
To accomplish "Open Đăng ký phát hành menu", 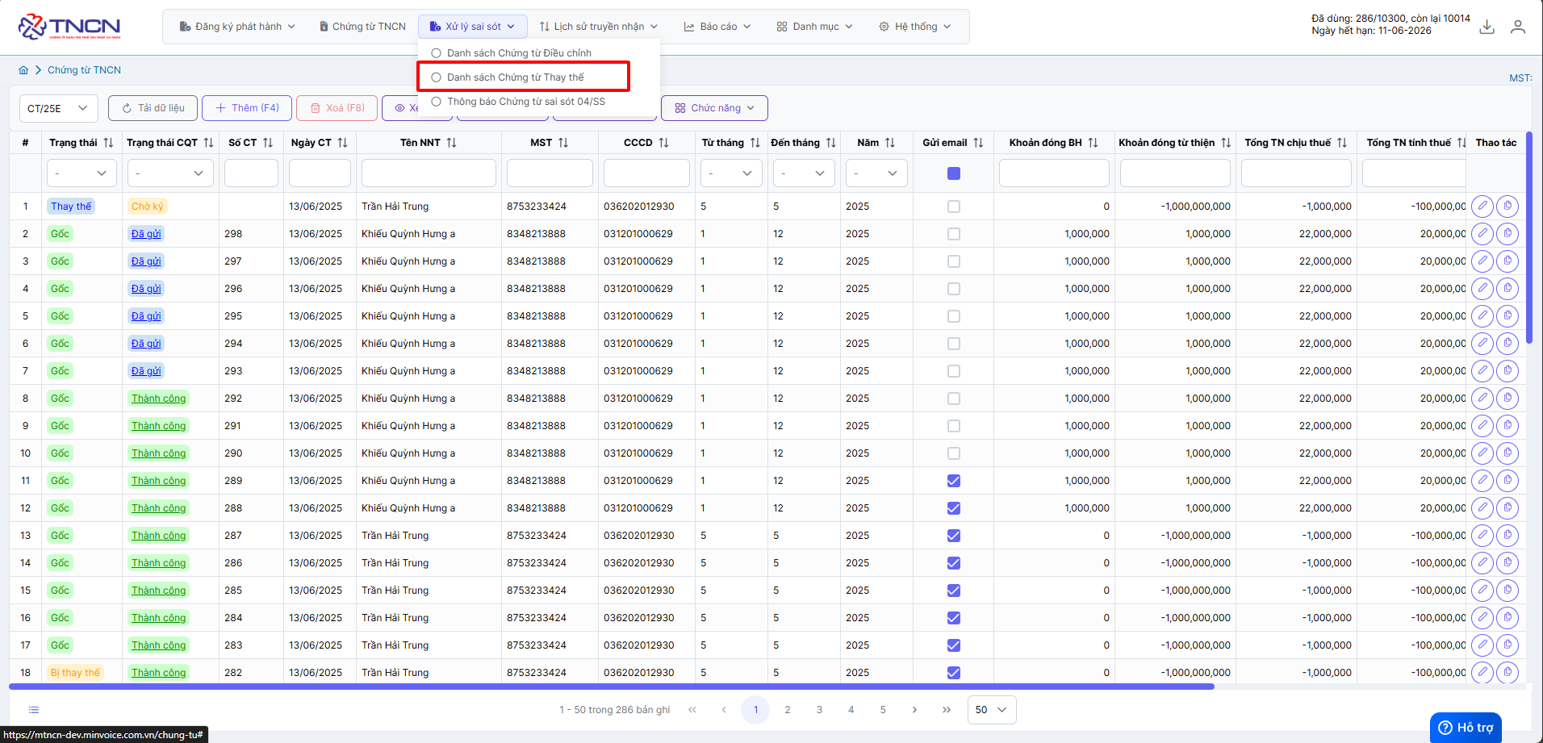I will click(x=237, y=27).
